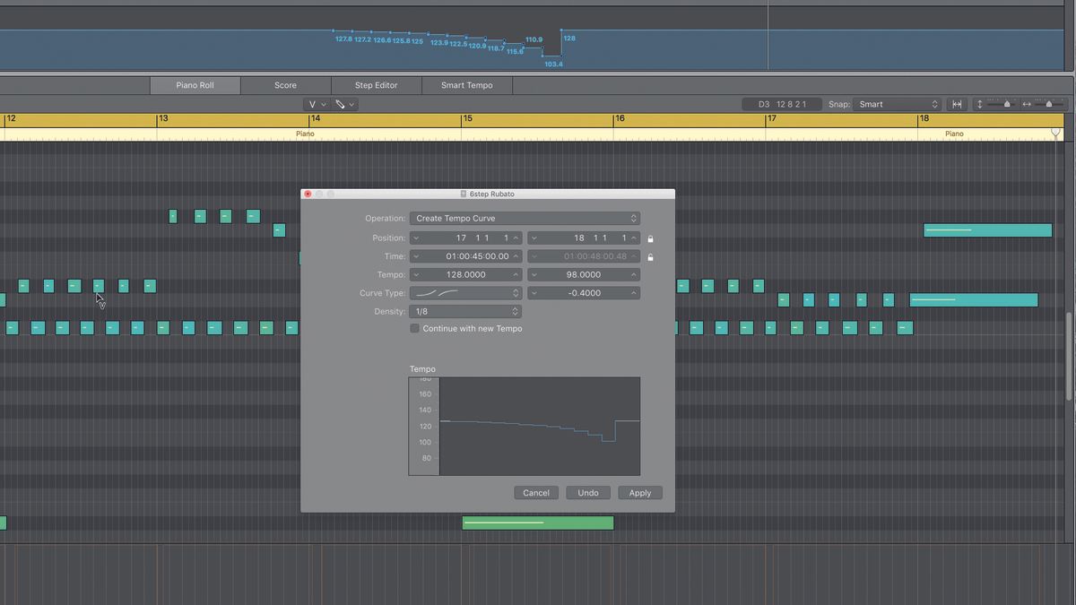
Task: Click the V velocity tool icon
Action: [x=313, y=104]
